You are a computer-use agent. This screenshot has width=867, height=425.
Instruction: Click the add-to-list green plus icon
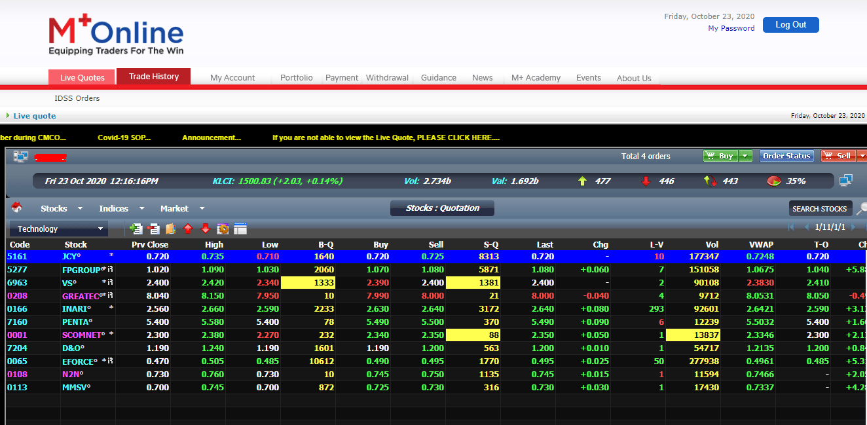point(136,229)
